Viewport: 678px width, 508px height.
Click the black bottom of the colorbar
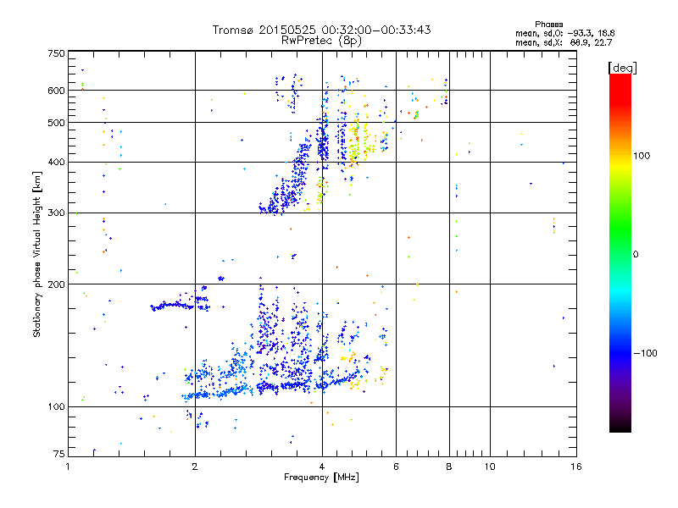(x=620, y=426)
